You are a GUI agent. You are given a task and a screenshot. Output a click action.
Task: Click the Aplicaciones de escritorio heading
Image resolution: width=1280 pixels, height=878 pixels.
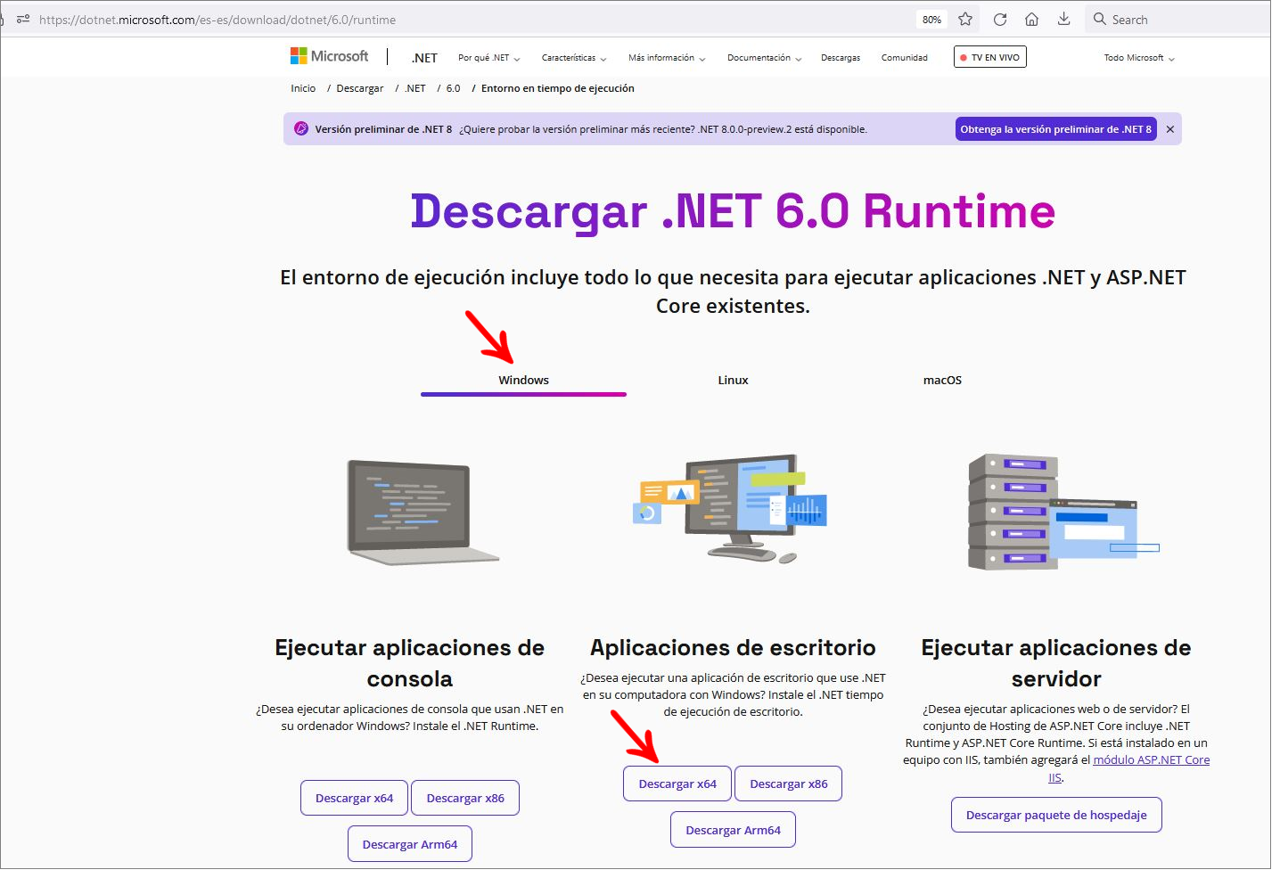(733, 647)
